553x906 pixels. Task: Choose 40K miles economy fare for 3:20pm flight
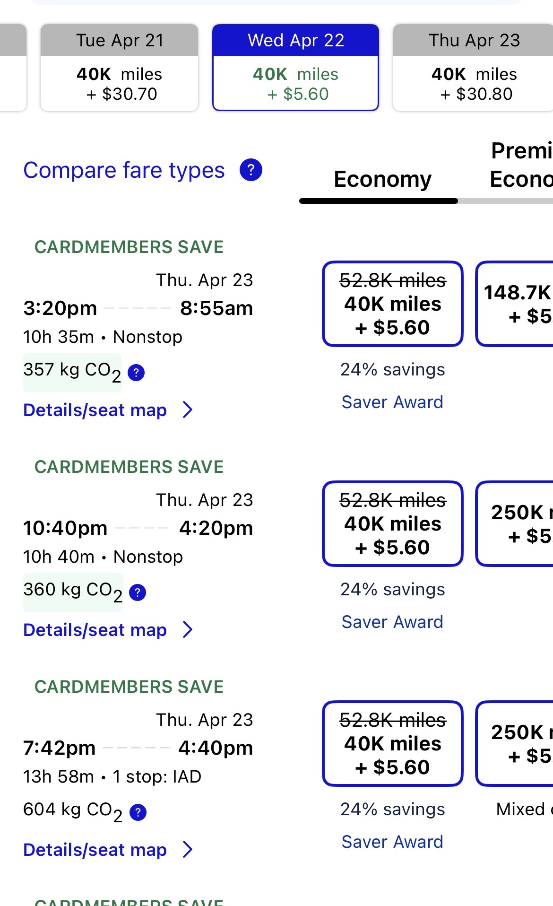coord(392,304)
